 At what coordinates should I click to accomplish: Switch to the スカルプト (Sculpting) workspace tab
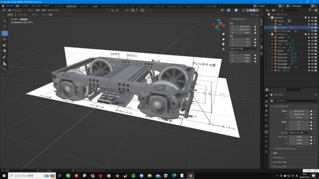84,6
